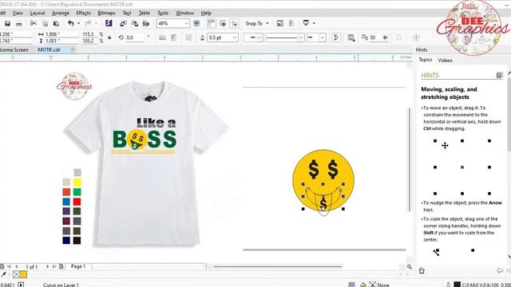Click the Full-screen preview icon
Image resolution: width=511 pixels, height=287 pixels.
point(196,23)
